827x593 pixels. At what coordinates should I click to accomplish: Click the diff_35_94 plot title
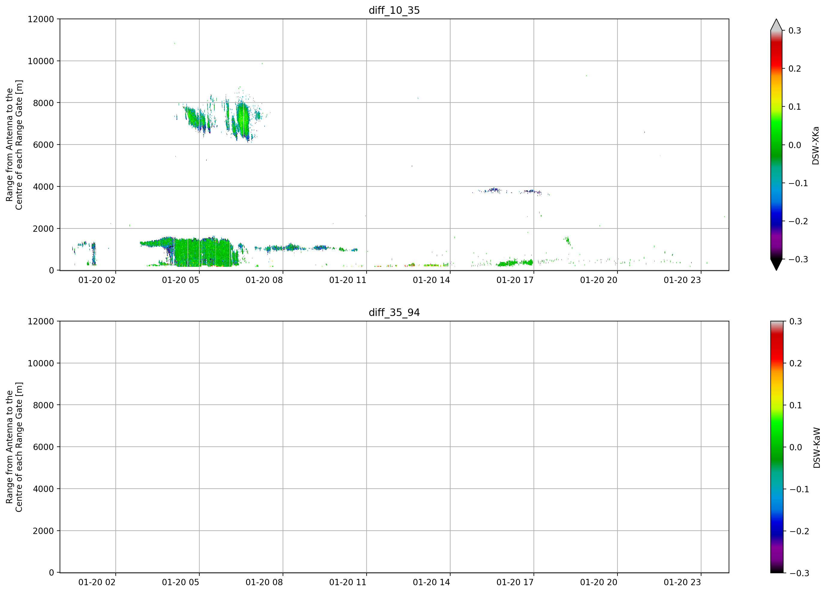(x=394, y=313)
